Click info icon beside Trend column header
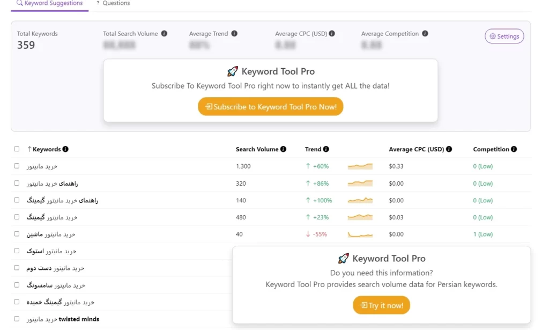Viewport: 549px width, 330px height. pos(326,149)
